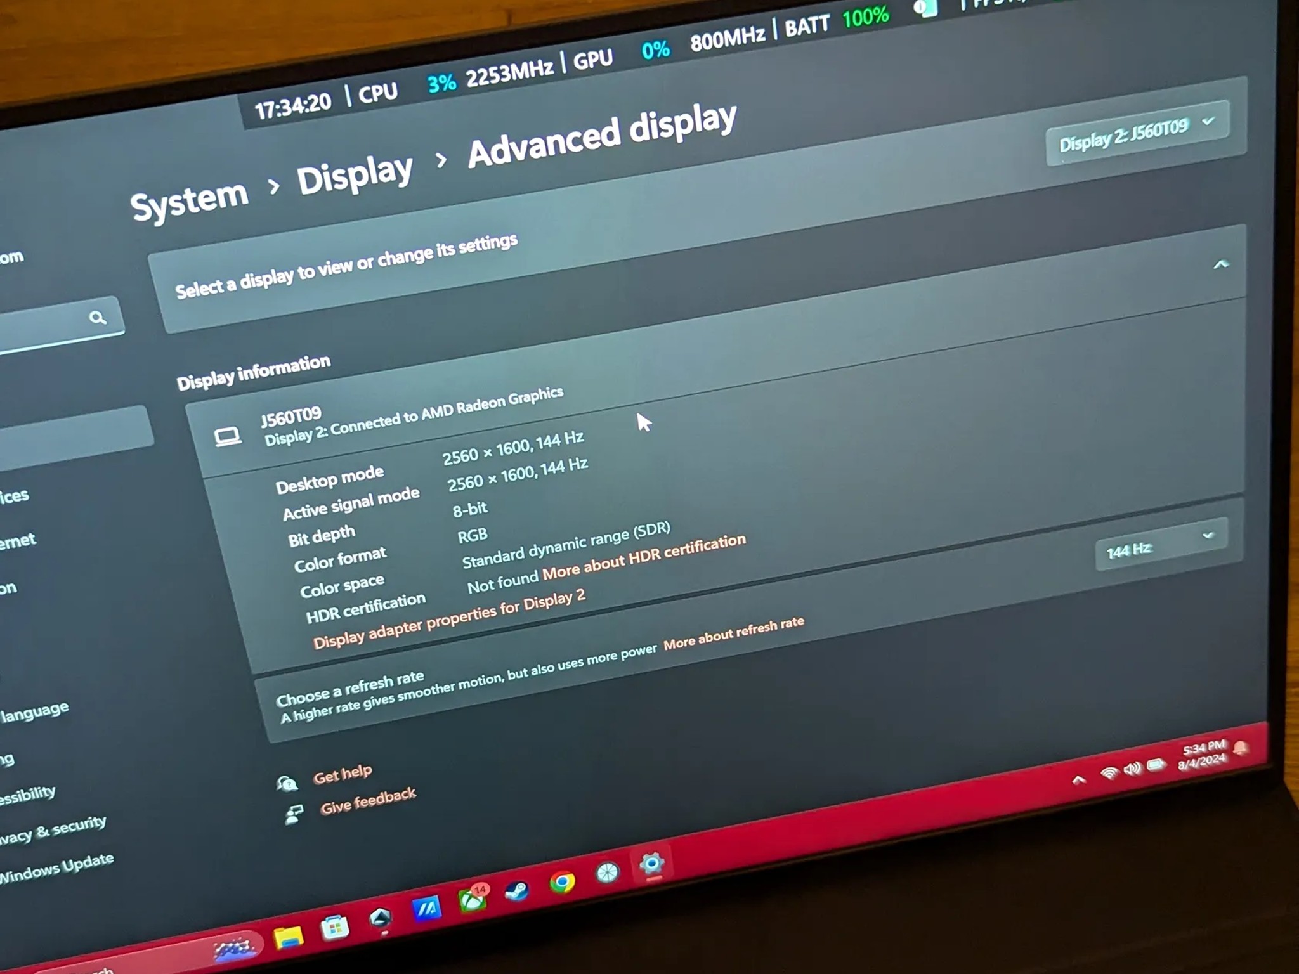Click the Color format value RGB

click(x=473, y=536)
